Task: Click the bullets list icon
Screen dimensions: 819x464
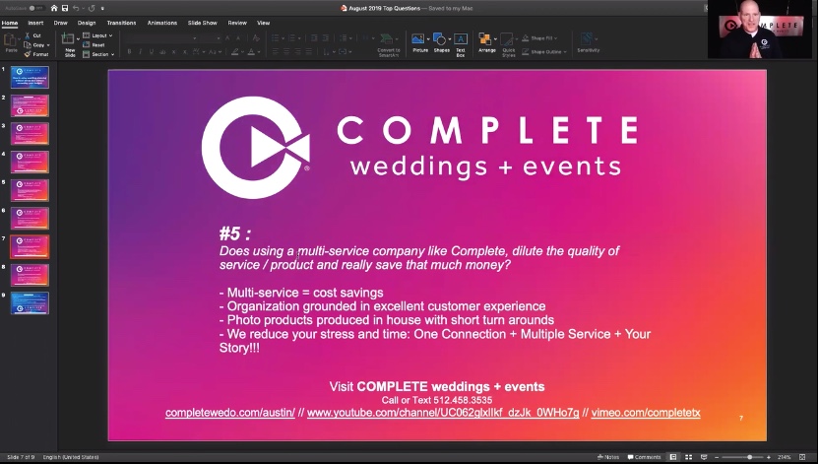Action: pos(276,38)
